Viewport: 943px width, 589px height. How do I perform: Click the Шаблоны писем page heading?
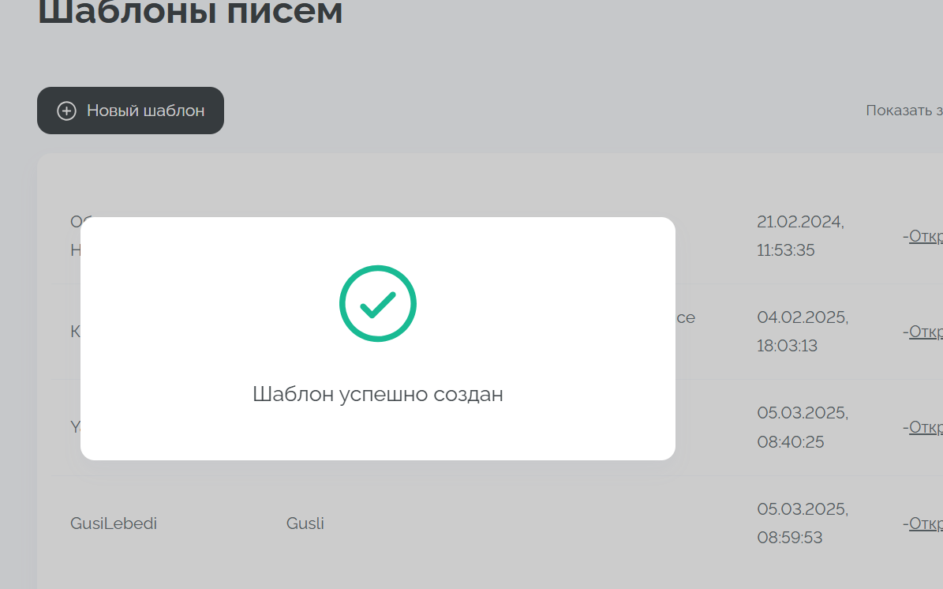(x=190, y=12)
